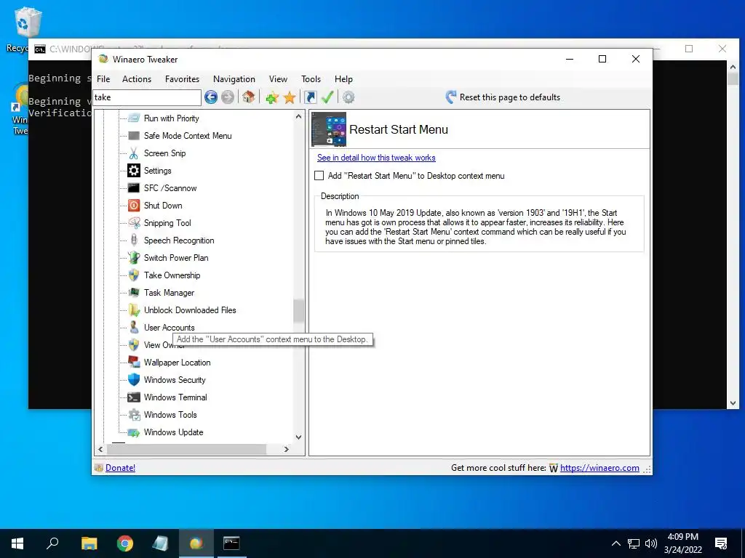Click tree scrollbar down arrow
Screen dimensions: 745x558
298,437
